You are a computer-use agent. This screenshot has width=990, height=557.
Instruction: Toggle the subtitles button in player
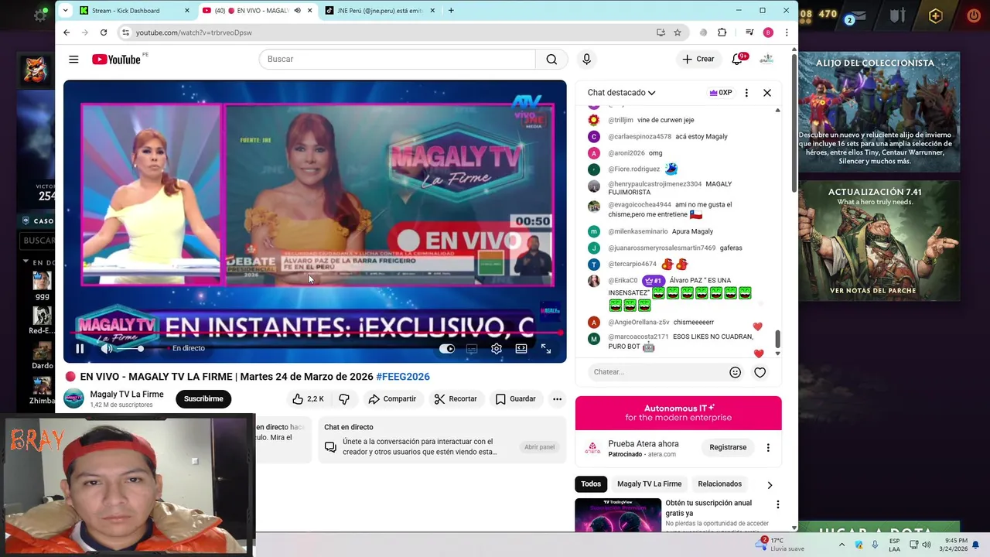coord(472,349)
